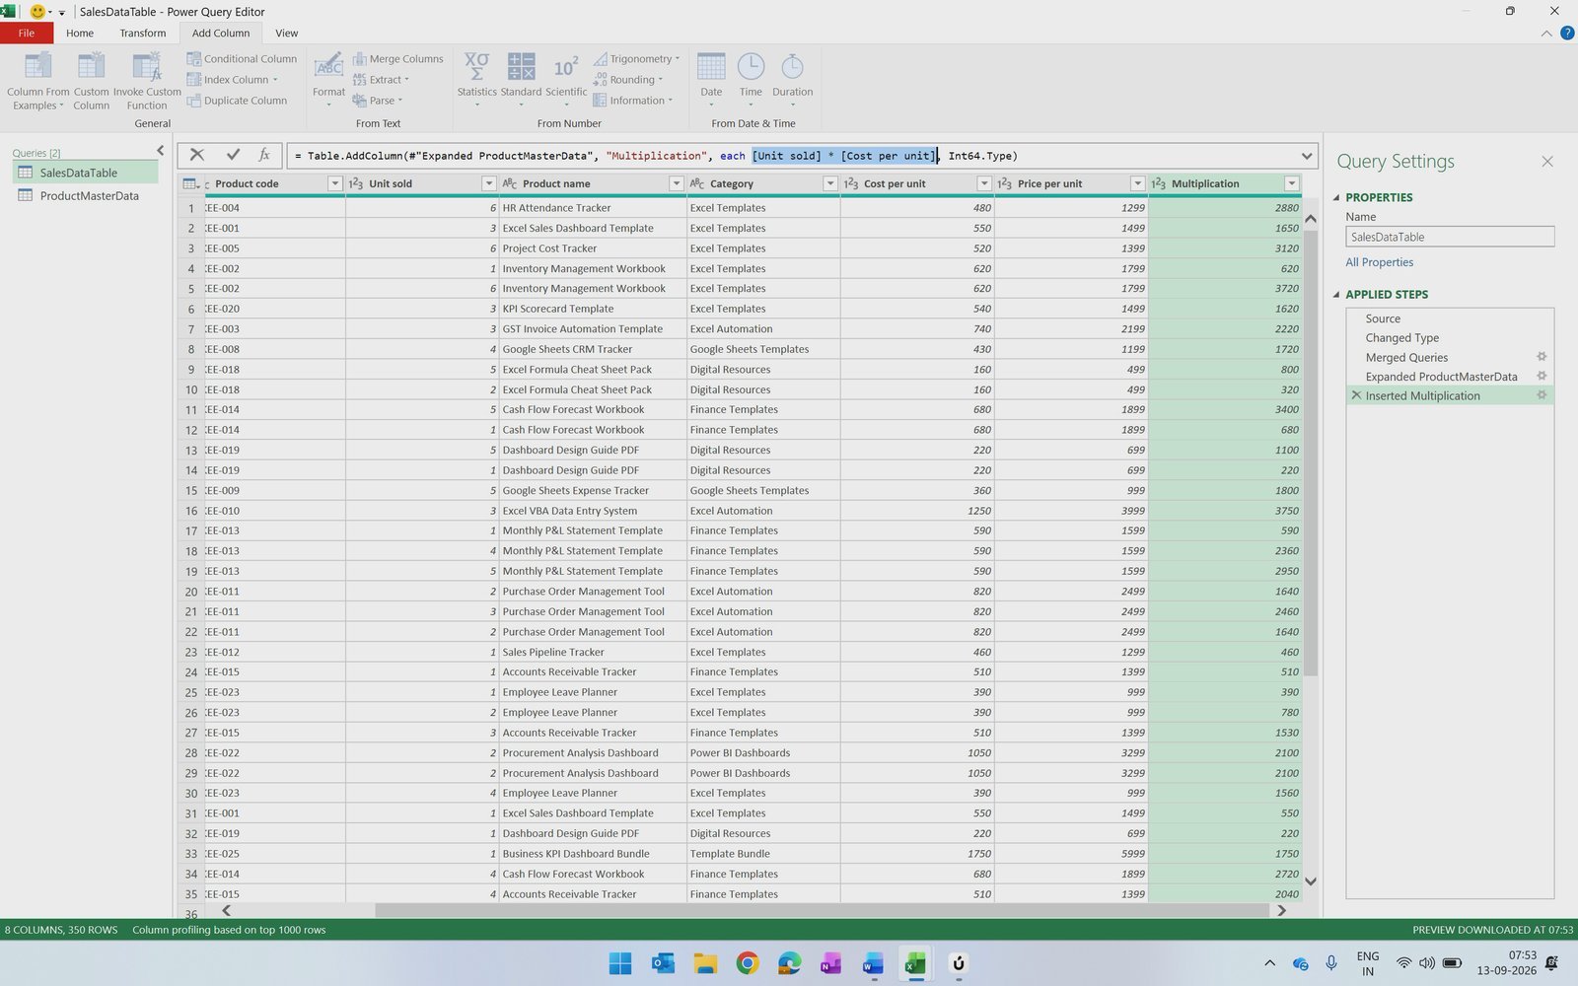Viewport: 1578px width, 986px height.
Task: Click the Scientific icon
Action: [566, 67]
